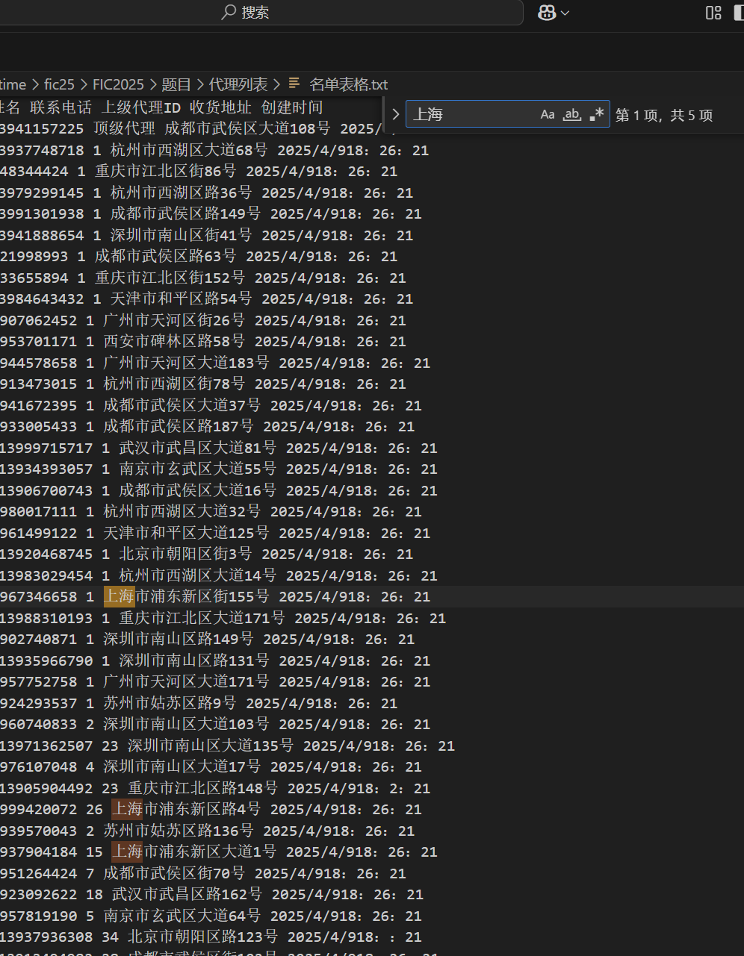
Task: Click the Customize Layout icon
Action: coord(713,13)
